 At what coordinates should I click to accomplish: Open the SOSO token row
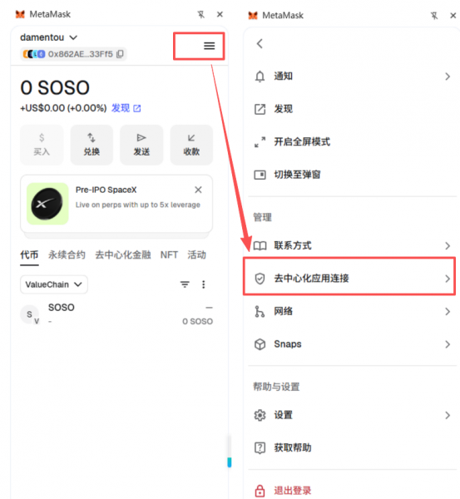click(116, 314)
